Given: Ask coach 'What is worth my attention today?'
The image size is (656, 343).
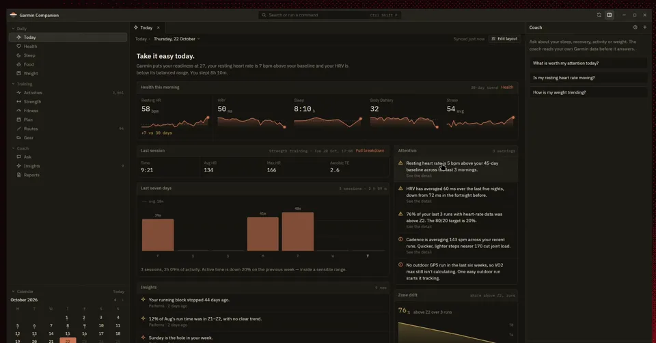Looking at the screenshot, I should coord(588,63).
